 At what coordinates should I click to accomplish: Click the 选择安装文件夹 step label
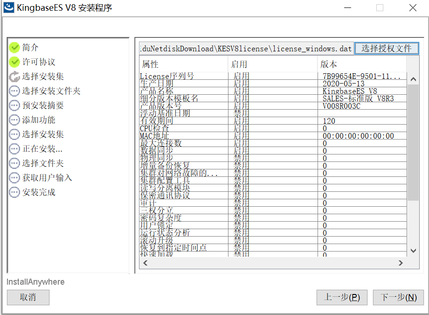pos(51,91)
